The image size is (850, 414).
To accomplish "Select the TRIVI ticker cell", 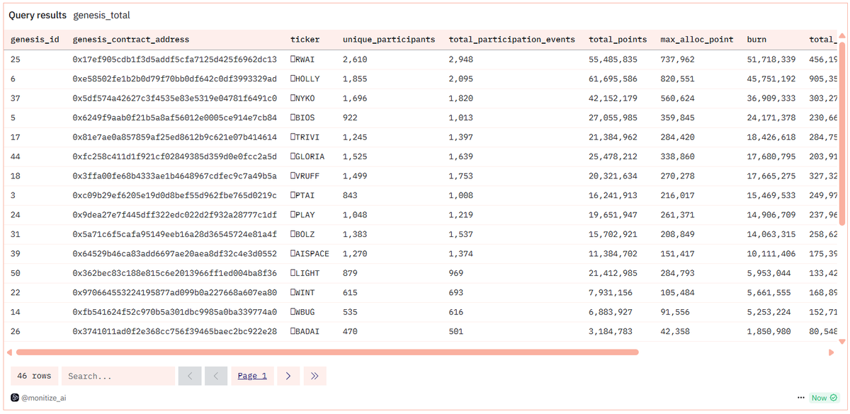I will click(305, 137).
